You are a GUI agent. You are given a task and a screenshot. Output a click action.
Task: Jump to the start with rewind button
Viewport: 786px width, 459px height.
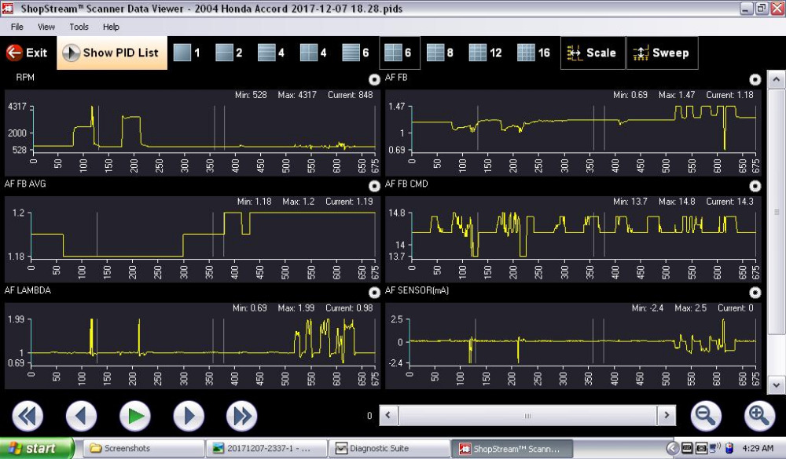28,415
